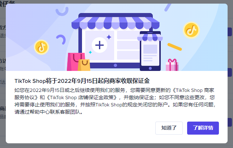Click the gold TikTok coin on left
This screenshot has width=233, height=148.
click(x=42, y=47)
